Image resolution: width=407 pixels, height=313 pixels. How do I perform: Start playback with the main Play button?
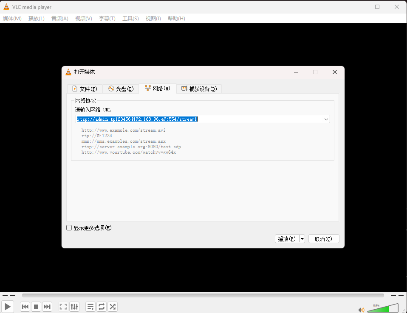pos(8,307)
